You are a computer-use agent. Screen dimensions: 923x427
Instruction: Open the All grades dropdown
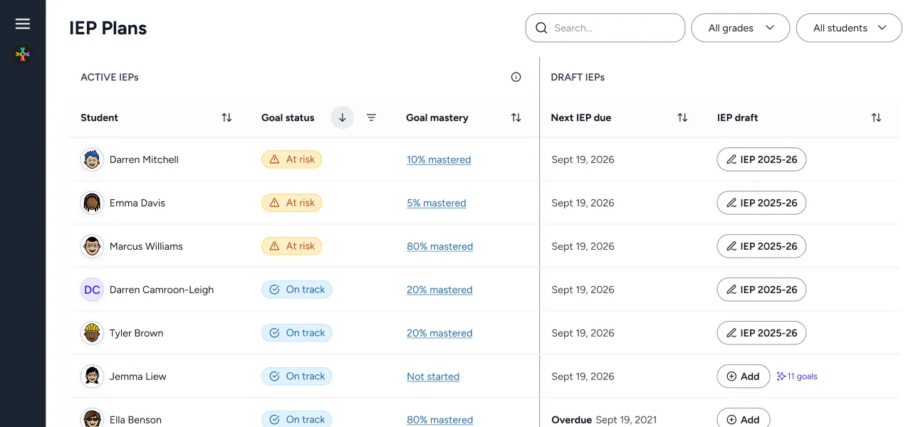tap(740, 28)
